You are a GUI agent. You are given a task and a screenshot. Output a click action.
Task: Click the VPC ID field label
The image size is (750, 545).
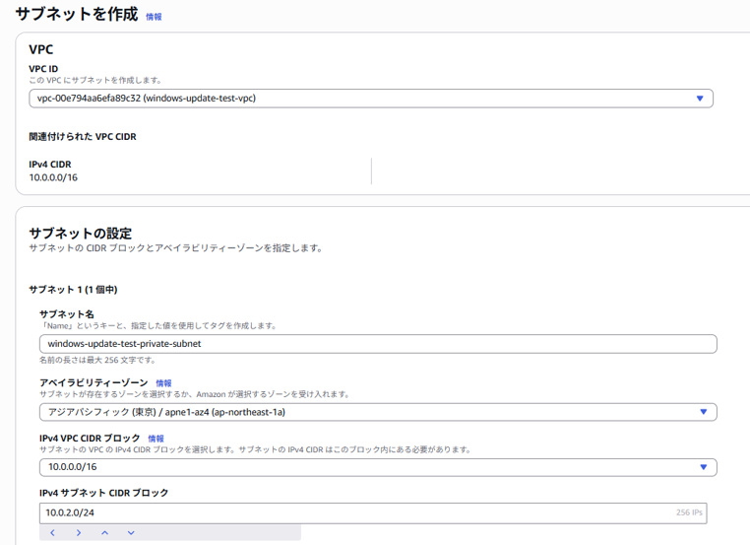coord(43,69)
